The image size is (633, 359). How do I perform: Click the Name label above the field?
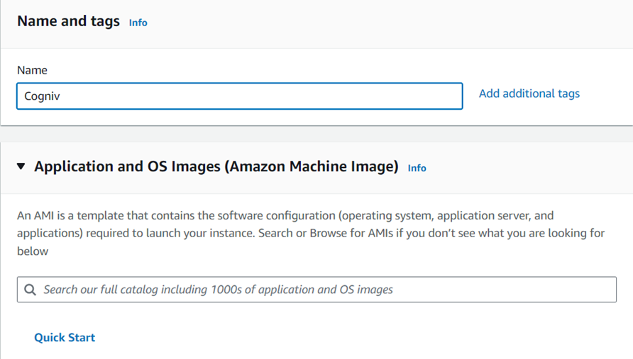[x=32, y=70]
